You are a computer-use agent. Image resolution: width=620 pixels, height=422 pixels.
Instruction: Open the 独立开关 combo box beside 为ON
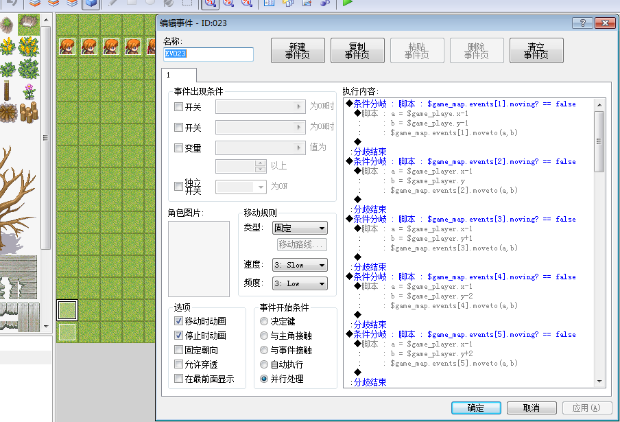(x=241, y=187)
